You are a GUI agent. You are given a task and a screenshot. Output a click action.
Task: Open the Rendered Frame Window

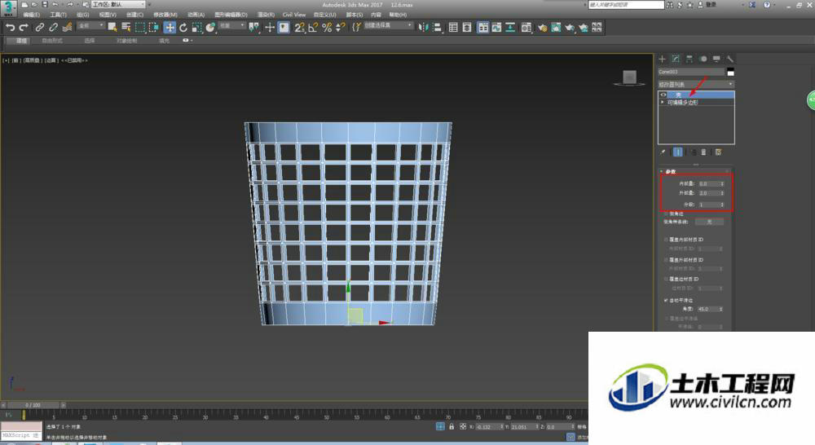tap(556, 28)
